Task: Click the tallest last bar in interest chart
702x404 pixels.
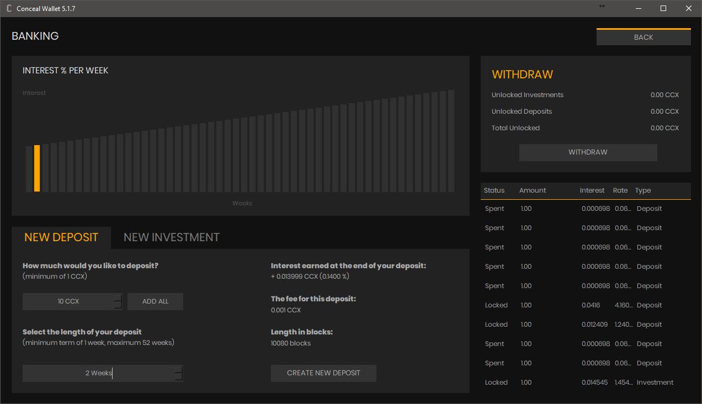Action: (x=451, y=141)
